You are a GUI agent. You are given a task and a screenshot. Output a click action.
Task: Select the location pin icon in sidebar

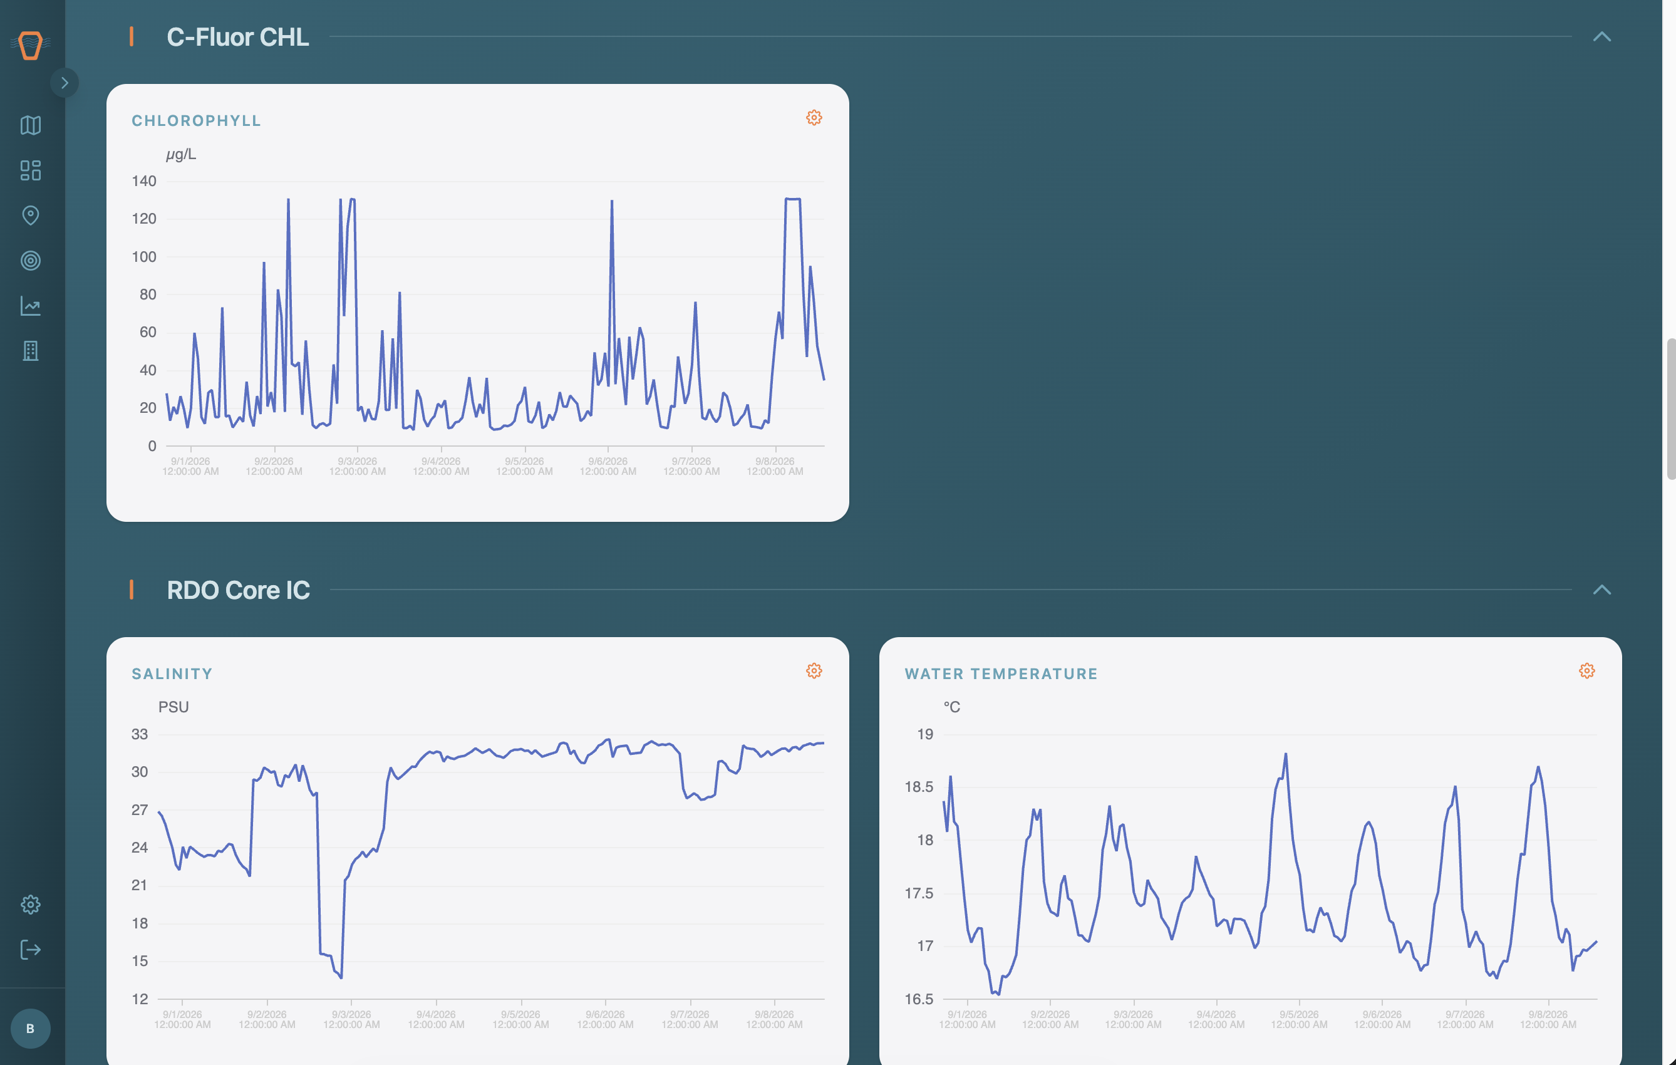(31, 216)
